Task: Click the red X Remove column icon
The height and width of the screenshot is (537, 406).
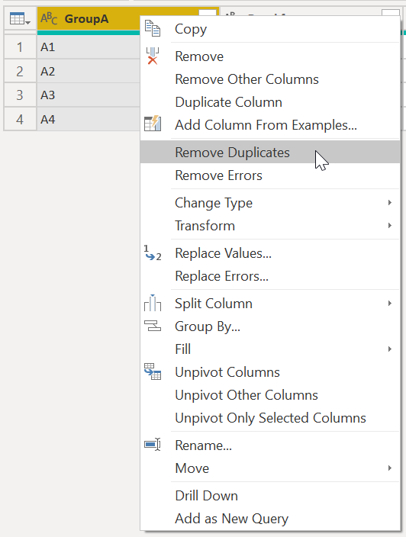Action: pyautogui.click(x=153, y=56)
